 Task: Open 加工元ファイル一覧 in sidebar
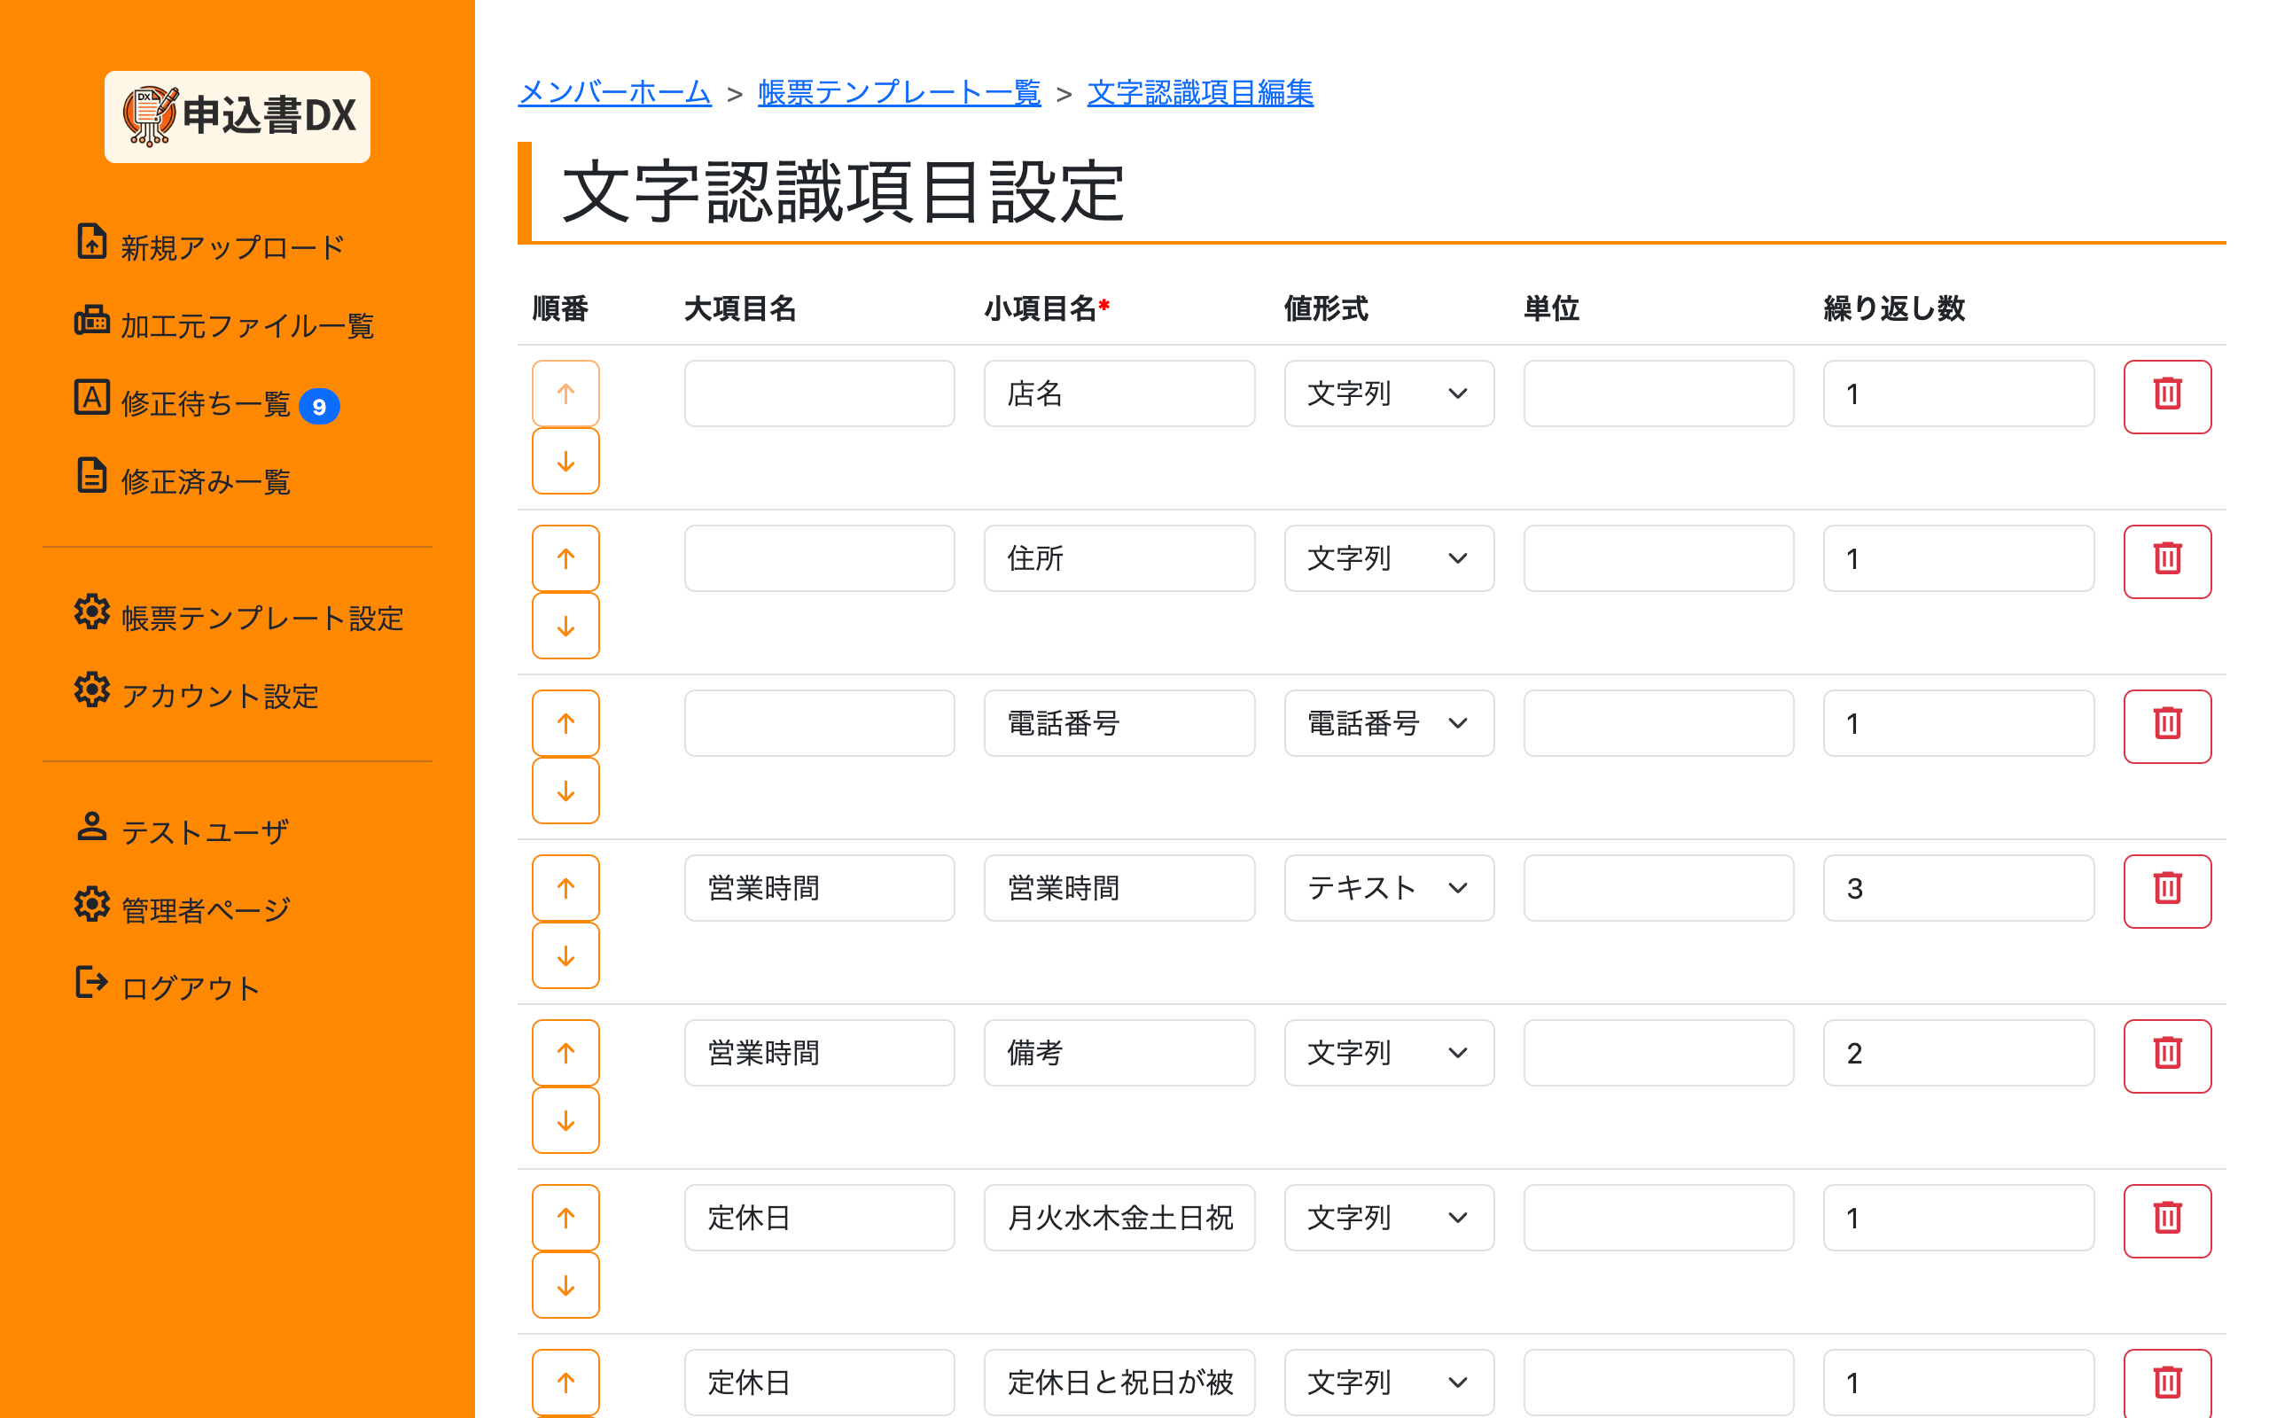click(x=224, y=323)
